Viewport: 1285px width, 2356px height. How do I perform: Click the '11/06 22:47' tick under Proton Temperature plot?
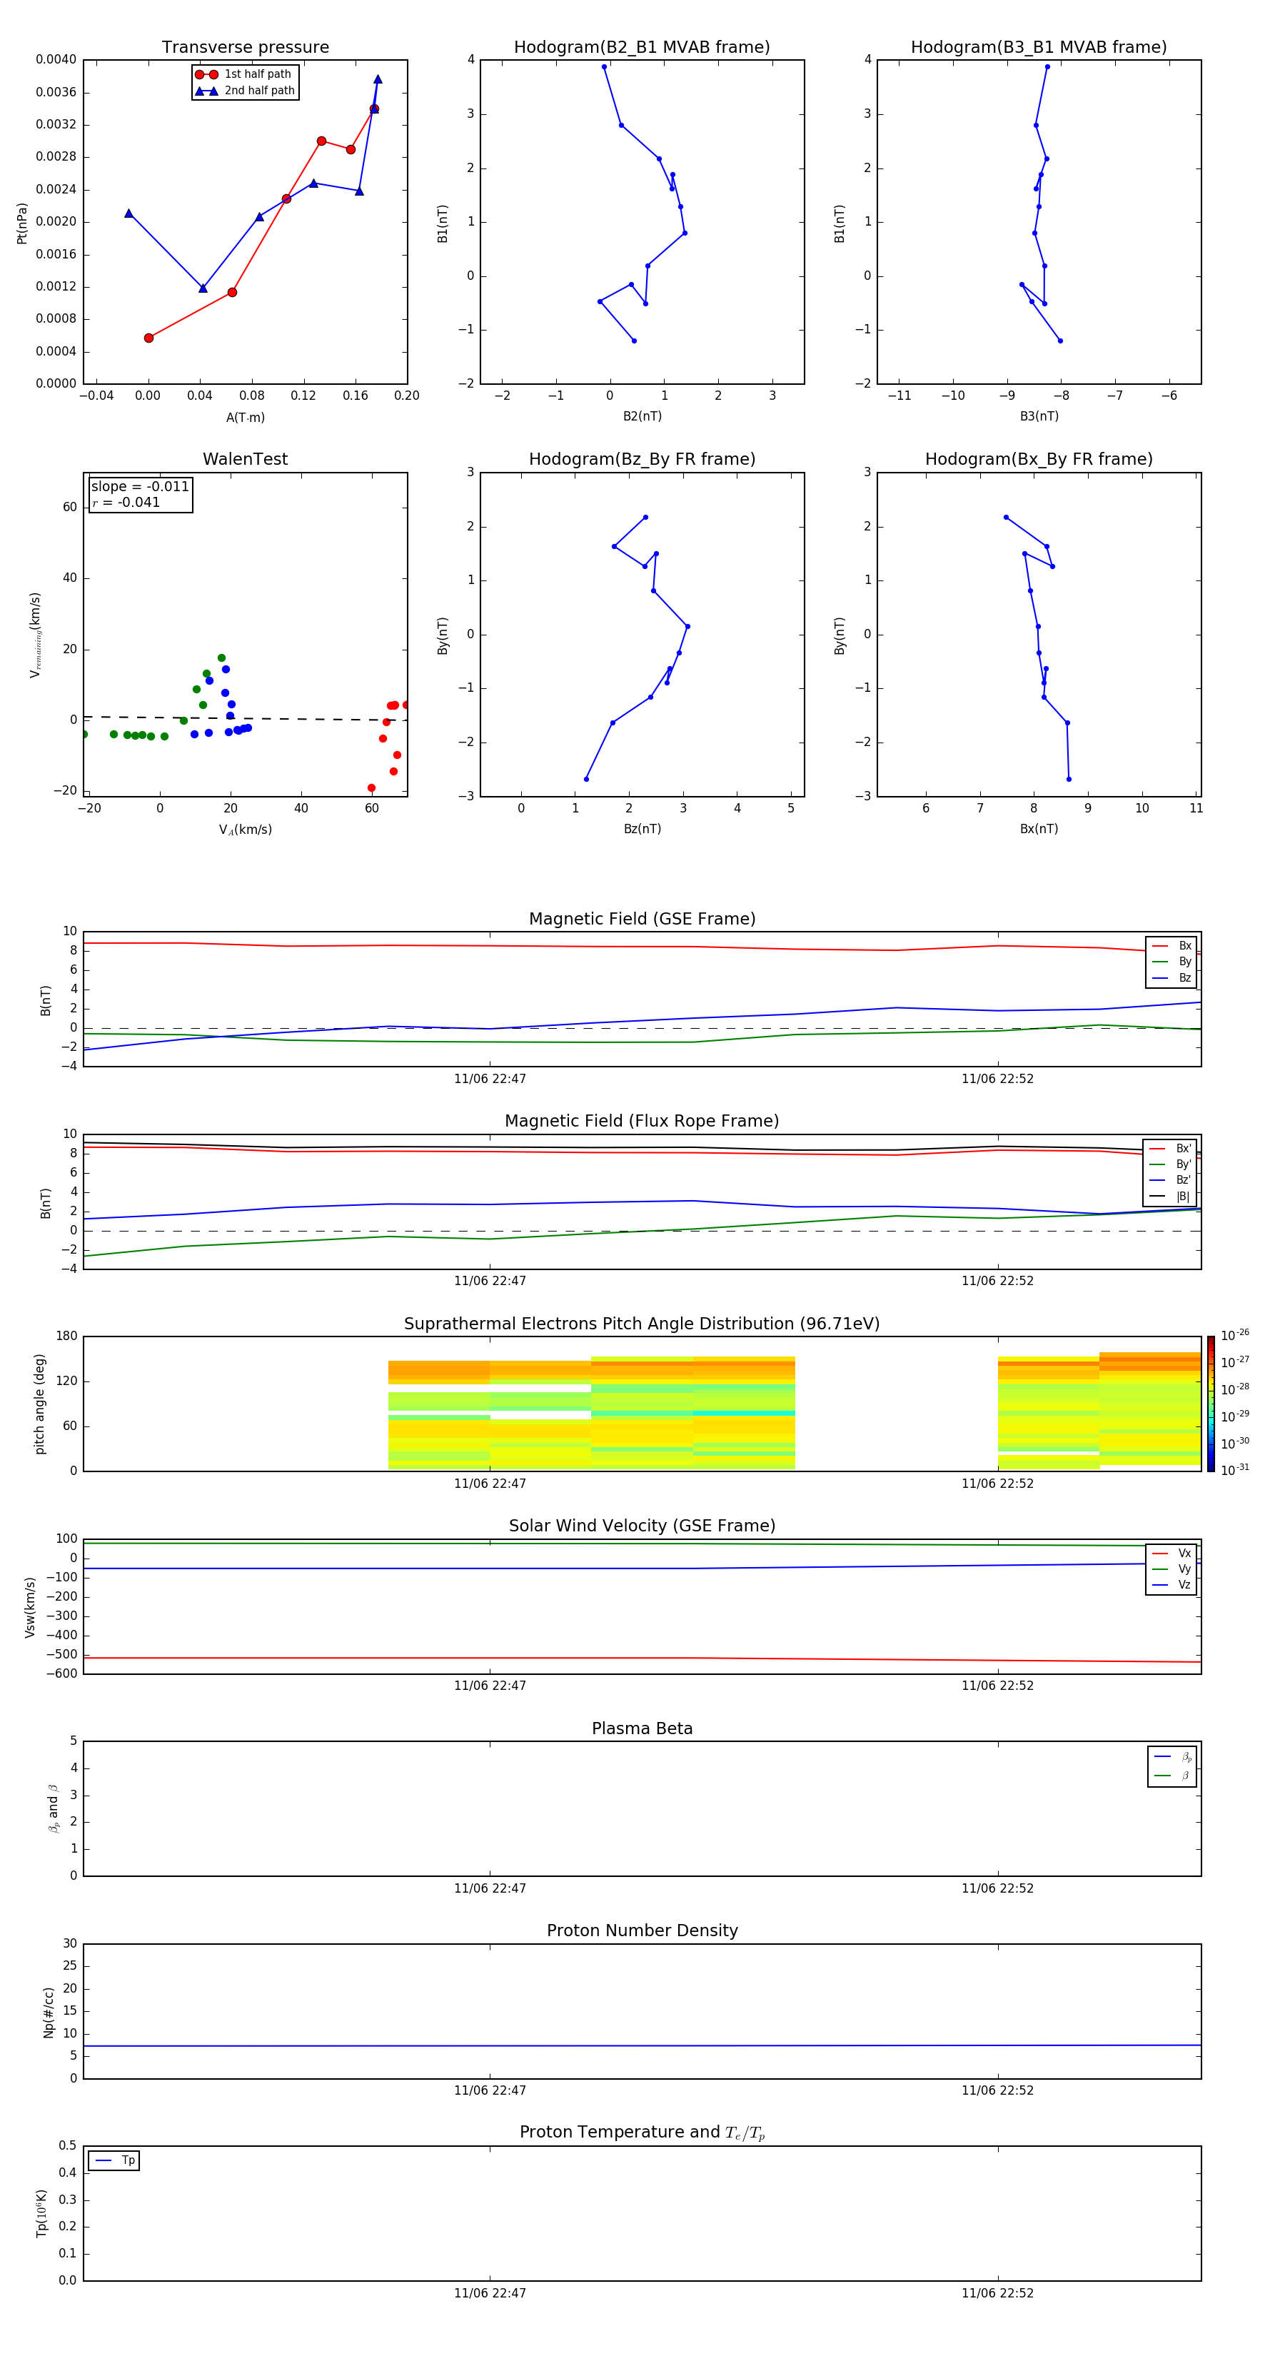(x=490, y=2293)
